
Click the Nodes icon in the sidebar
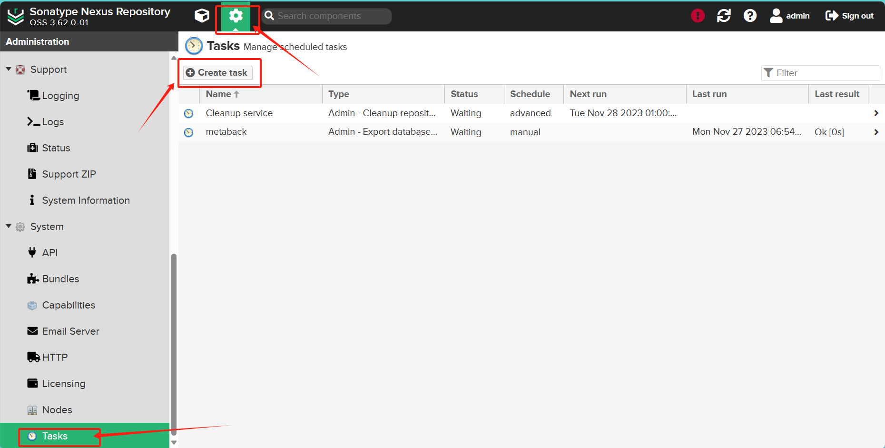tap(32, 410)
